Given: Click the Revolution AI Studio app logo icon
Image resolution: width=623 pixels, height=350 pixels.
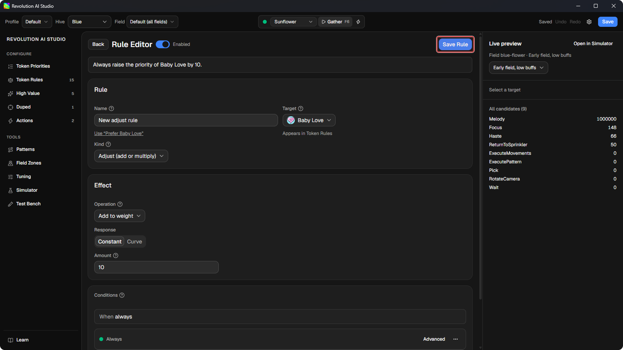Looking at the screenshot, I should coord(7,6).
